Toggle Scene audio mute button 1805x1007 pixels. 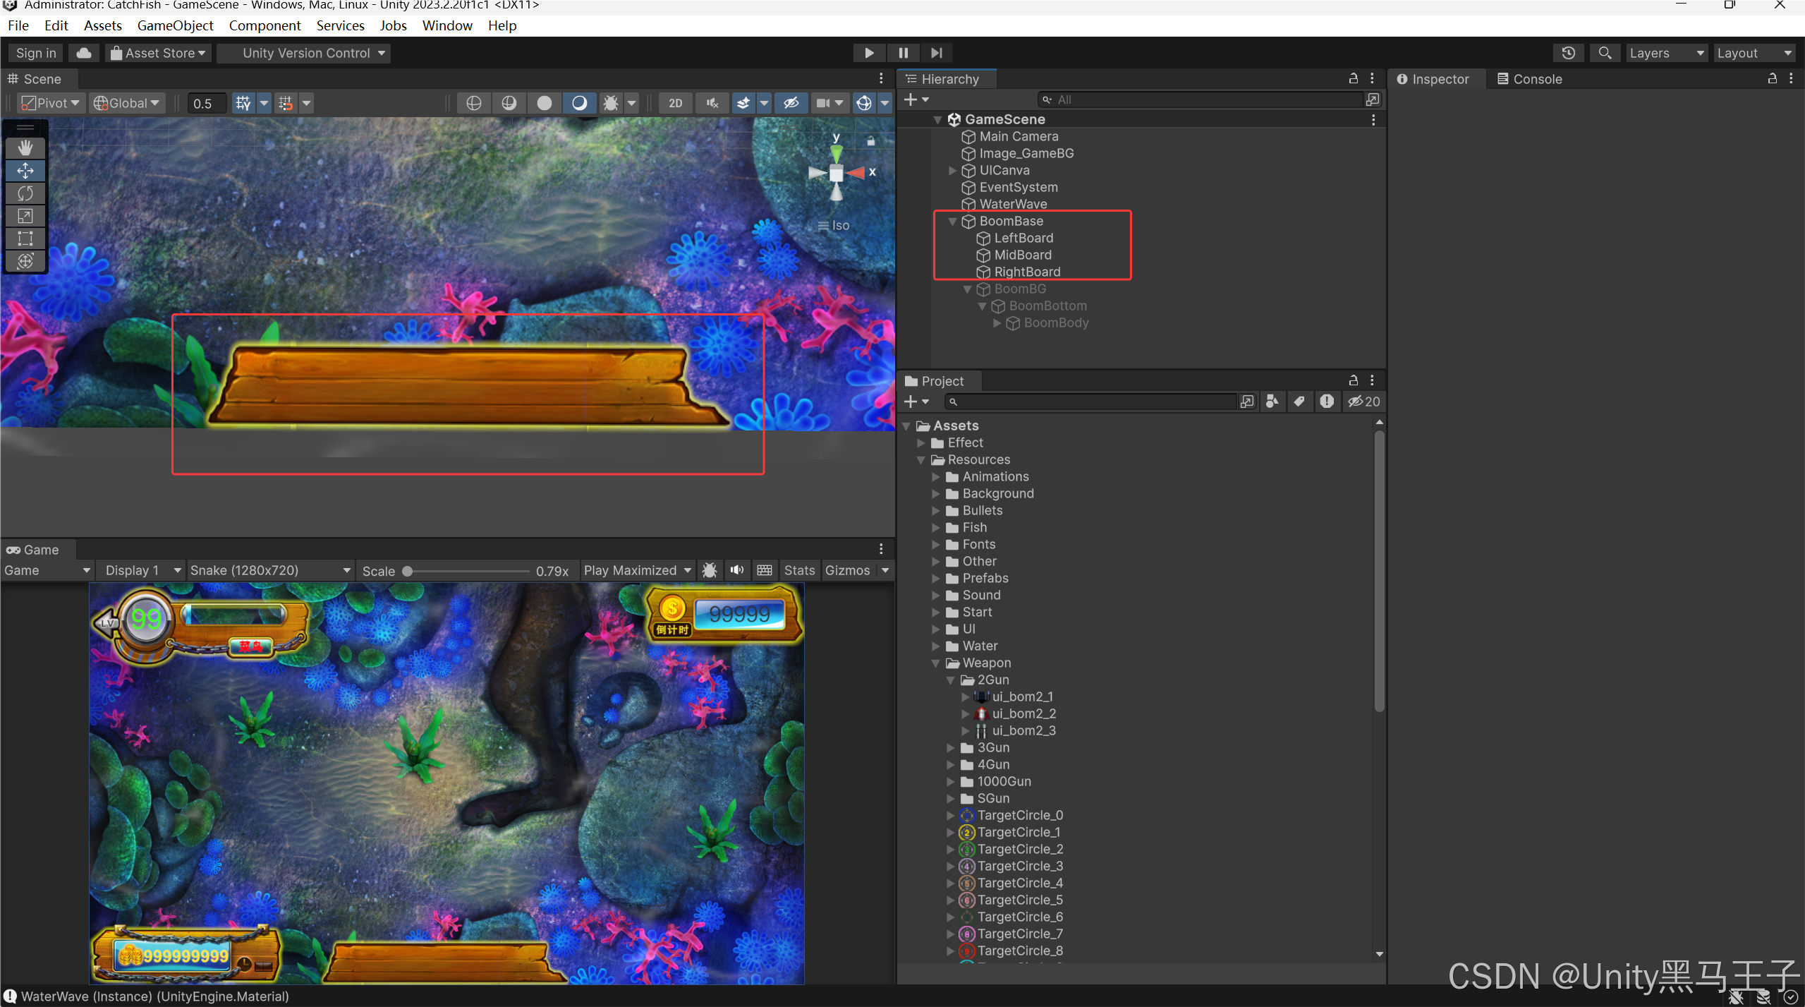[x=712, y=103]
